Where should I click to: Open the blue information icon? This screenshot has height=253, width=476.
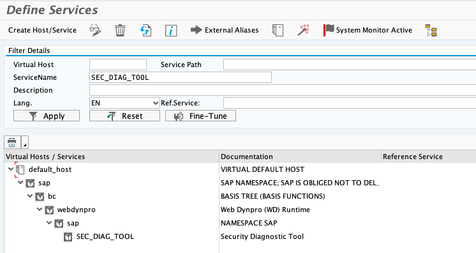tap(171, 31)
